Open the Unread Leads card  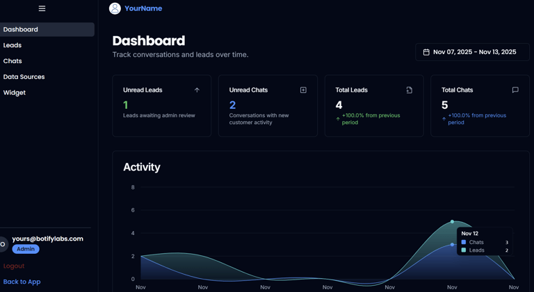coord(162,106)
